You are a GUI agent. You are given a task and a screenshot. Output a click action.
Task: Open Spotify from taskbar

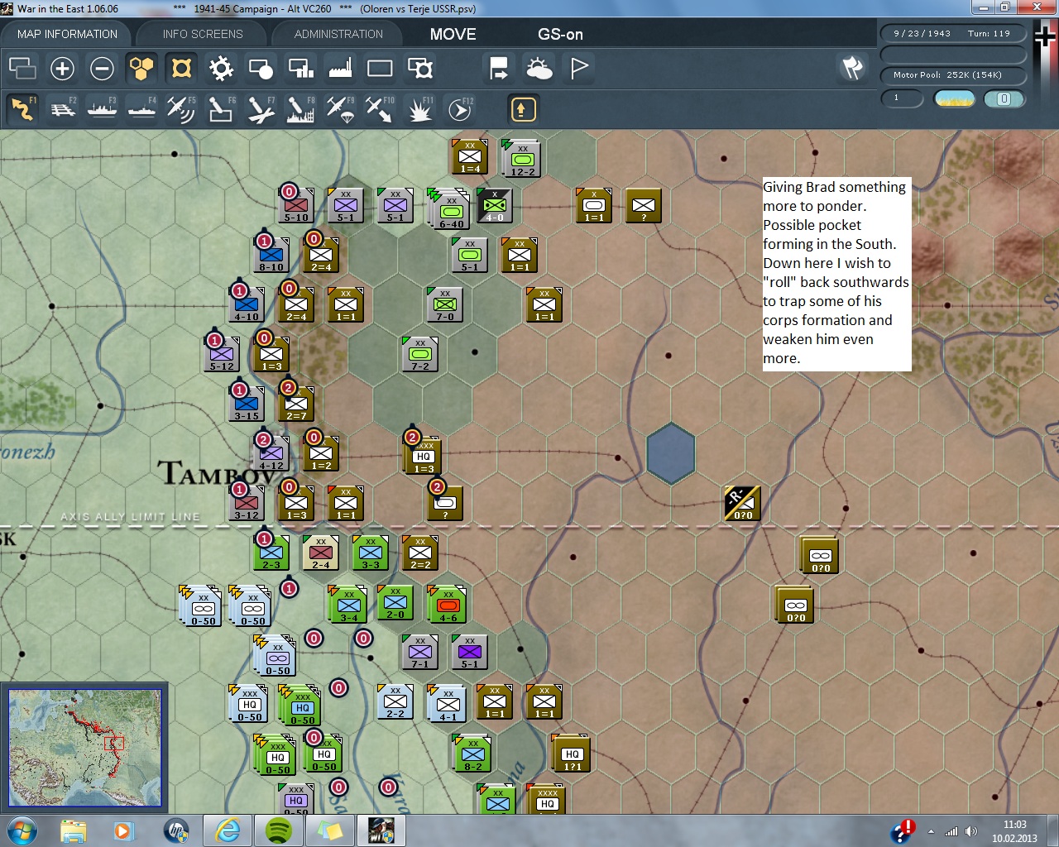(x=279, y=830)
